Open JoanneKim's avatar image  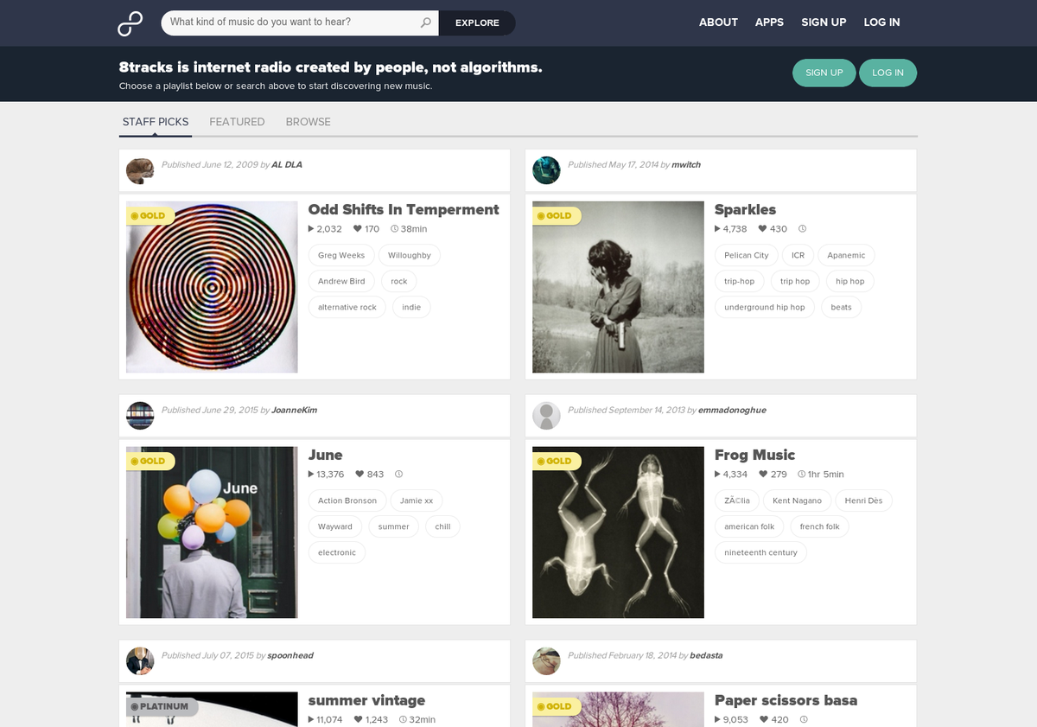(140, 416)
